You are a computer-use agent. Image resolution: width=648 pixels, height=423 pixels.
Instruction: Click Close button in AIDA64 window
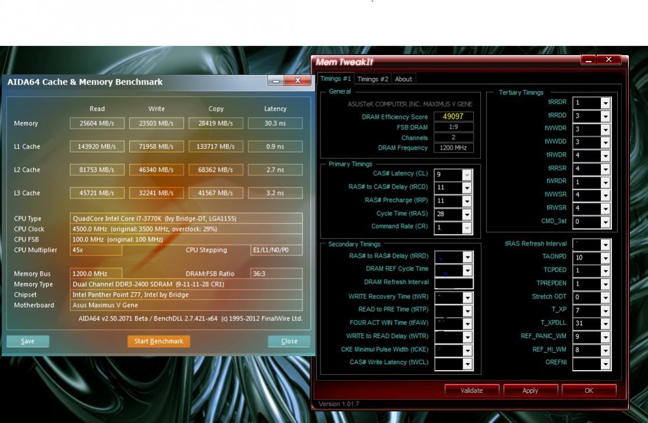pyautogui.click(x=289, y=342)
